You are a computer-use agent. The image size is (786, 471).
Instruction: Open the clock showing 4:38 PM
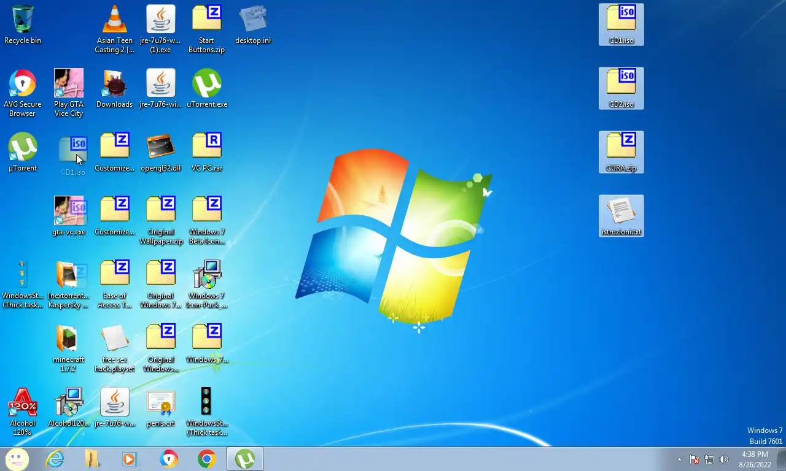click(x=755, y=459)
